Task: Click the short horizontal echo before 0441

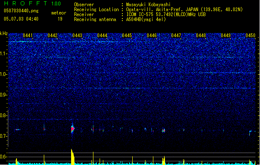Action: 18,130
